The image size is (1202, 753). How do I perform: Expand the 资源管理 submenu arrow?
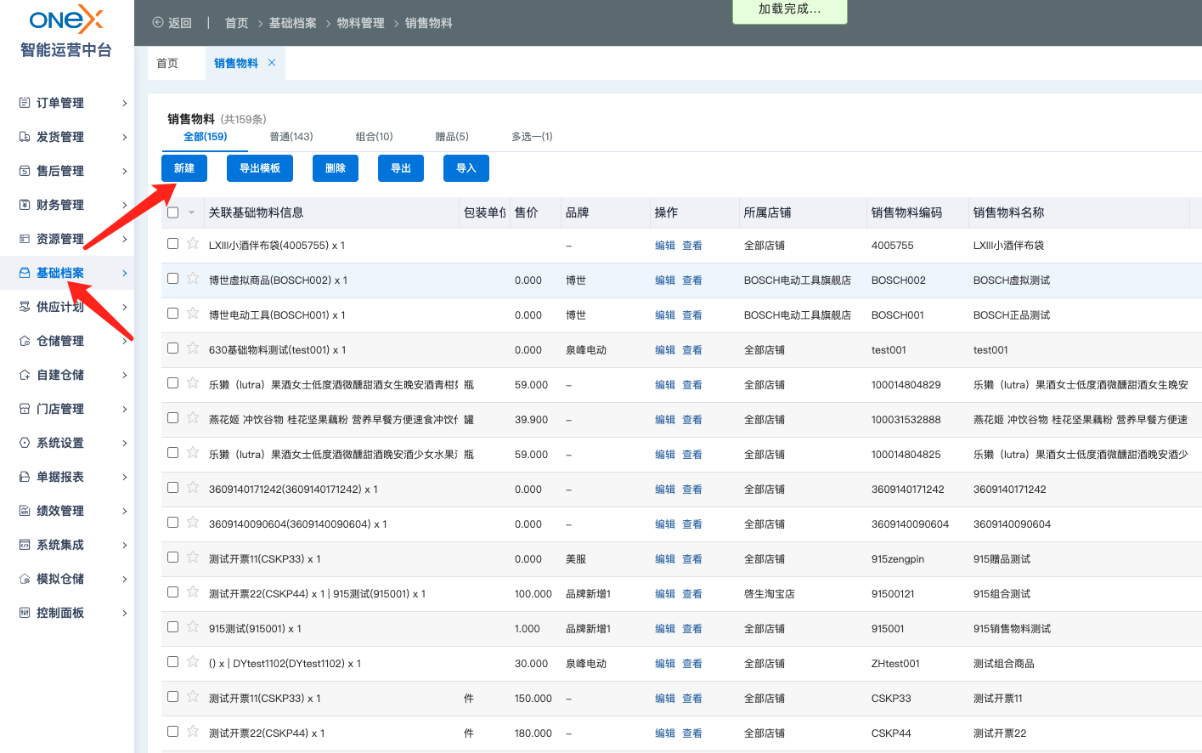coord(124,239)
